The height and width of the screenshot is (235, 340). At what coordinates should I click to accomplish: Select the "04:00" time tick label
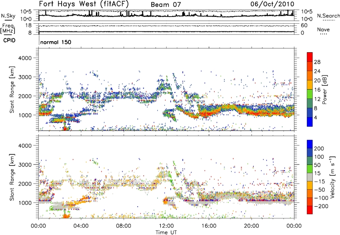[81, 226]
